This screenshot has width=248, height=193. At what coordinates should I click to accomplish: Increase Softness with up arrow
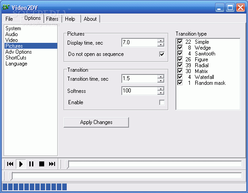click(x=161, y=89)
